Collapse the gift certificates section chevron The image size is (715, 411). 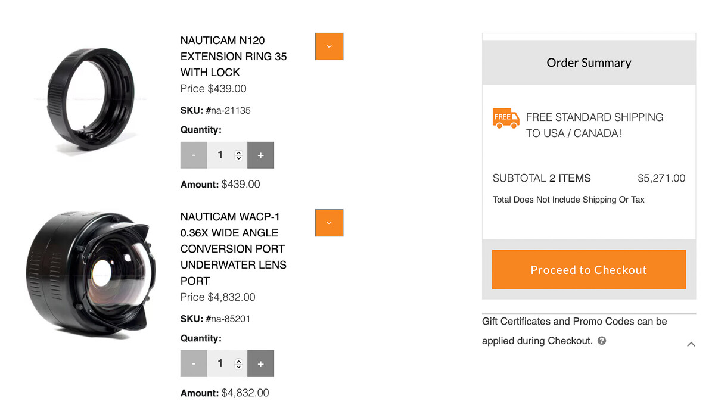(691, 344)
